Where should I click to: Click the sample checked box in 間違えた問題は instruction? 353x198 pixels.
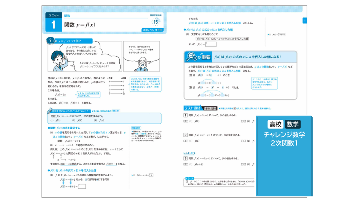[234, 109]
